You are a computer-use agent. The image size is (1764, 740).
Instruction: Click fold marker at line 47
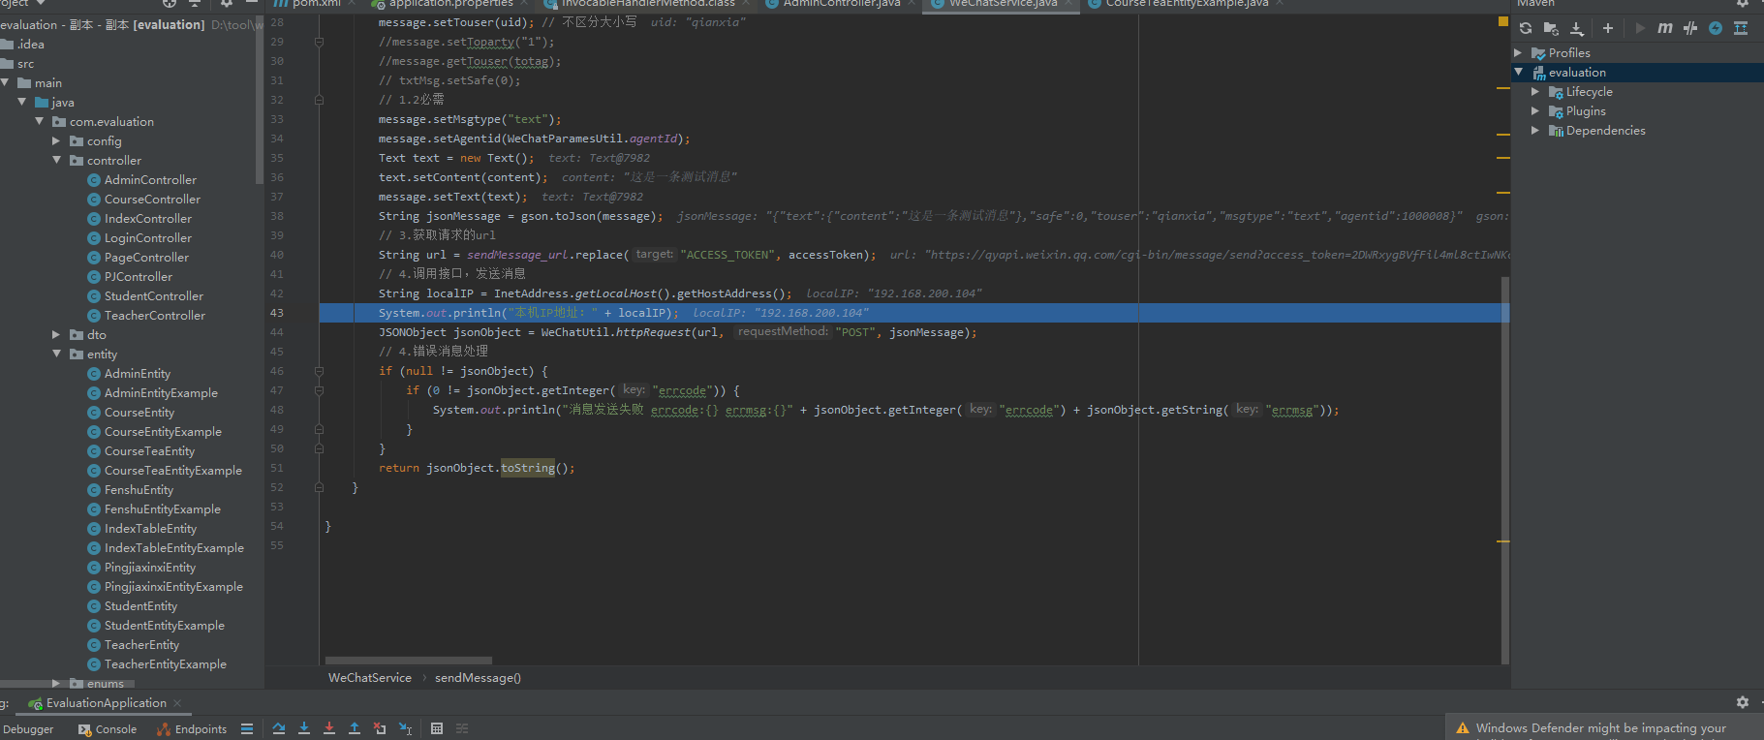(x=319, y=390)
